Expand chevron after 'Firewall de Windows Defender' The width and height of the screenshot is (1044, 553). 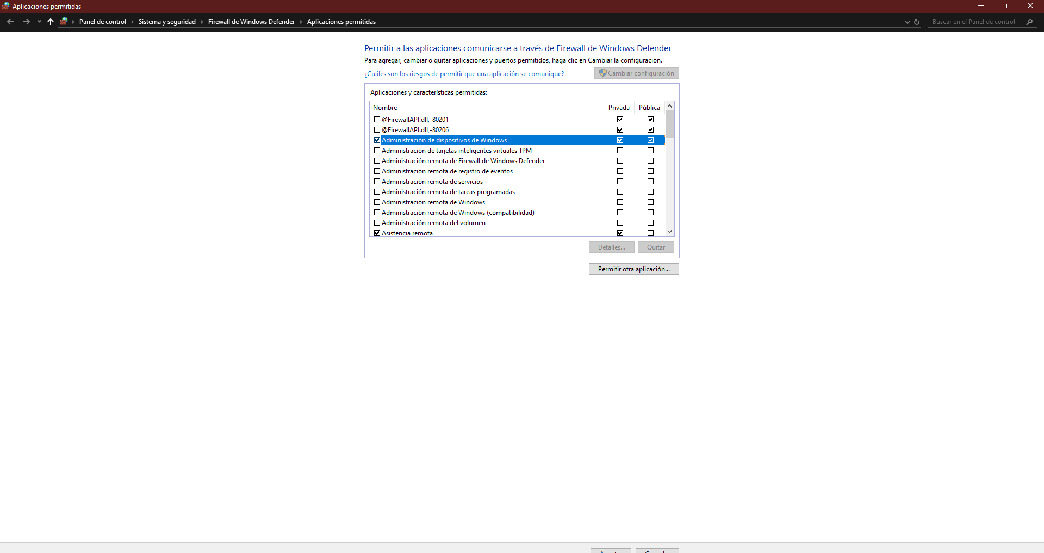click(x=301, y=22)
